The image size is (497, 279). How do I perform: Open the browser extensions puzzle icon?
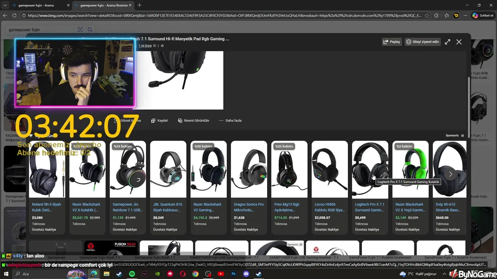(x=436, y=15)
